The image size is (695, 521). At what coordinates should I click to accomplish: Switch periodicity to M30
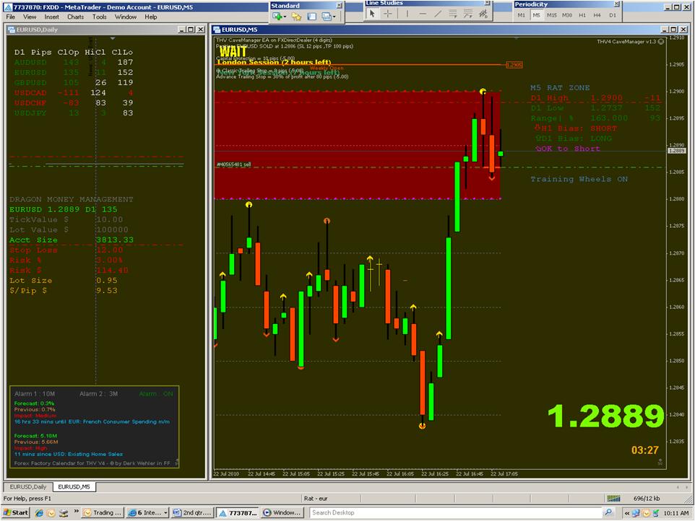pyautogui.click(x=567, y=15)
